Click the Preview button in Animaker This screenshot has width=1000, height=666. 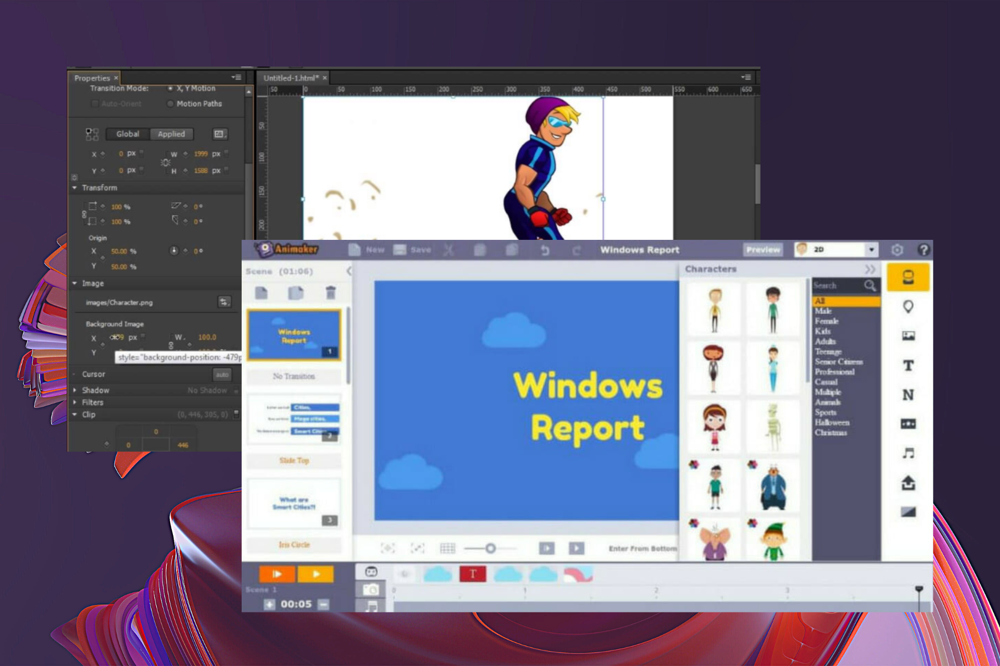tap(763, 250)
